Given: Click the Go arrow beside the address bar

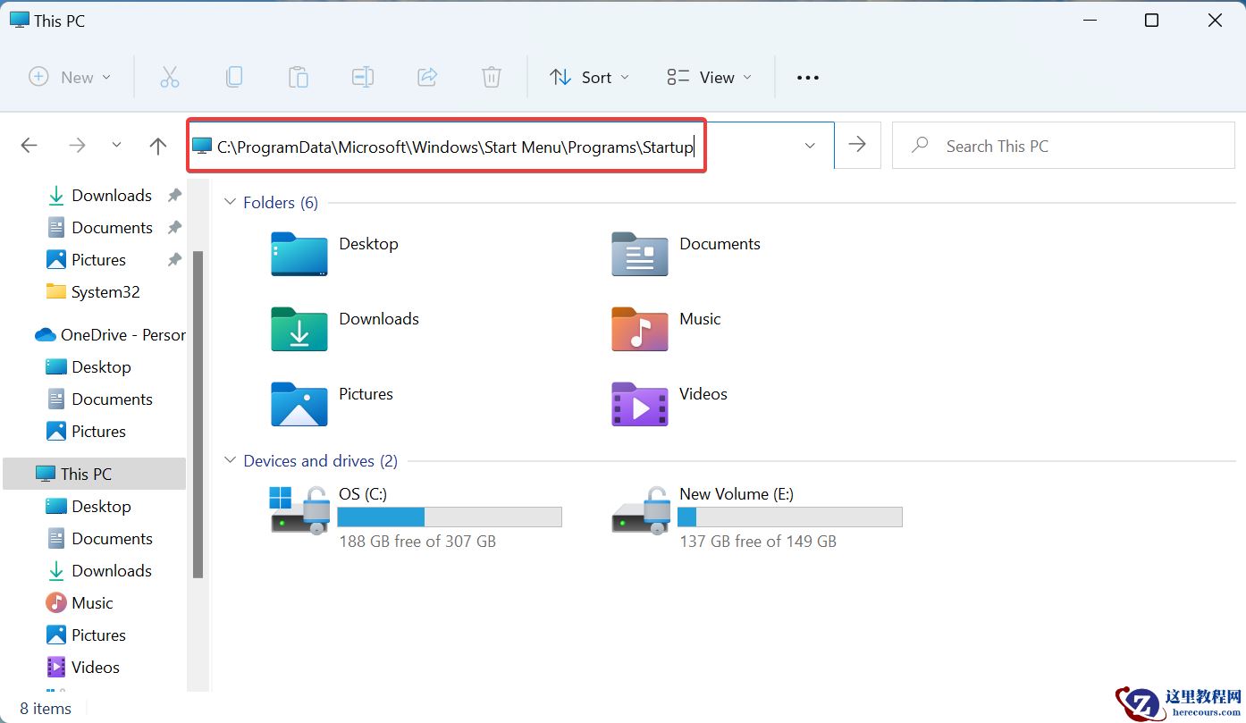Looking at the screenshot, I should coord(856,145).
